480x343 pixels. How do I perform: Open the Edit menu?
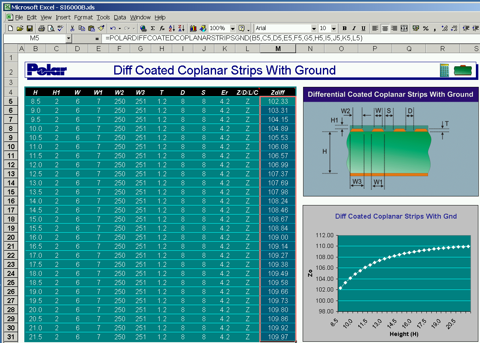point(31,17)
